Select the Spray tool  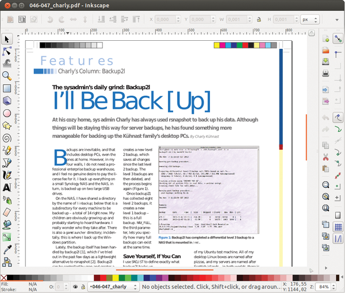(7, 200)
